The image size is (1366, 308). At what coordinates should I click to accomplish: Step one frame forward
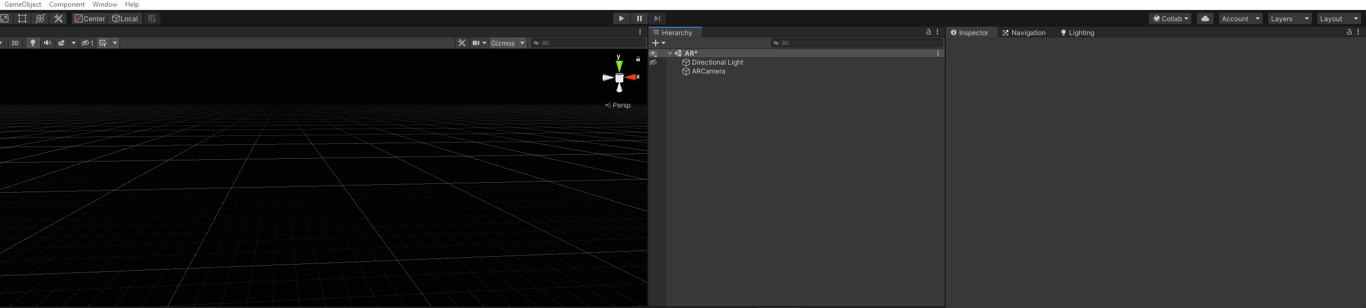(657, 18)
